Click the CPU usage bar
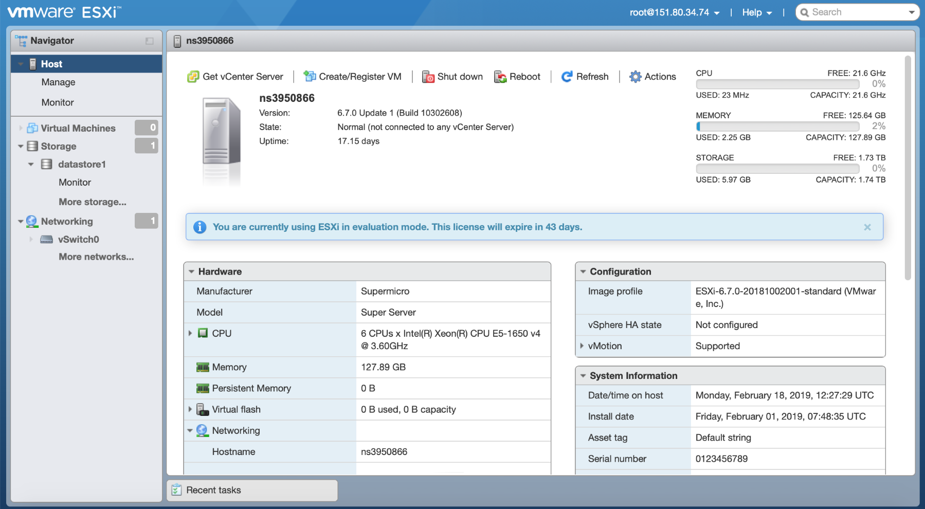This screenshot has width=925, height=509. [x=777, y=84]
